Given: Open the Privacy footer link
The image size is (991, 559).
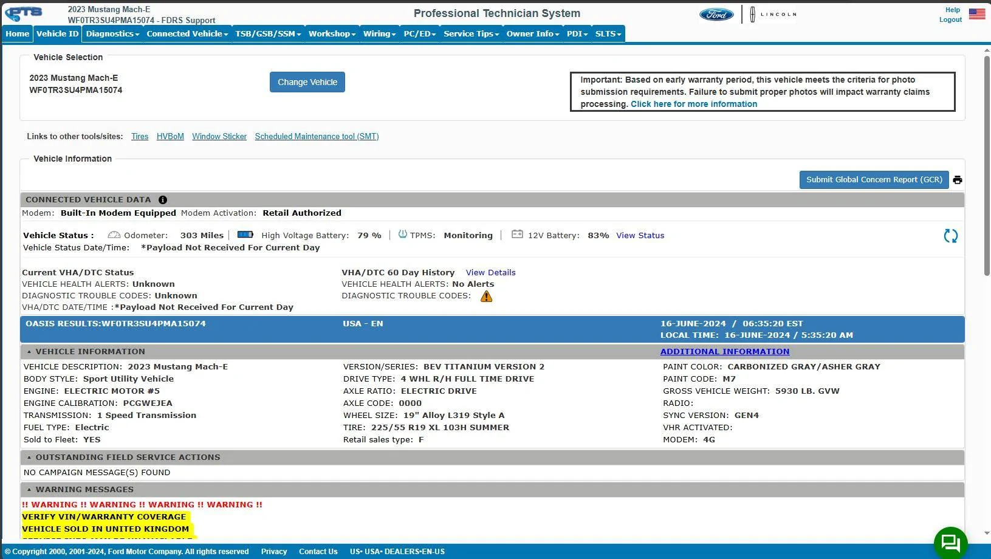Looking at the screenshot, I should [274, 552].
